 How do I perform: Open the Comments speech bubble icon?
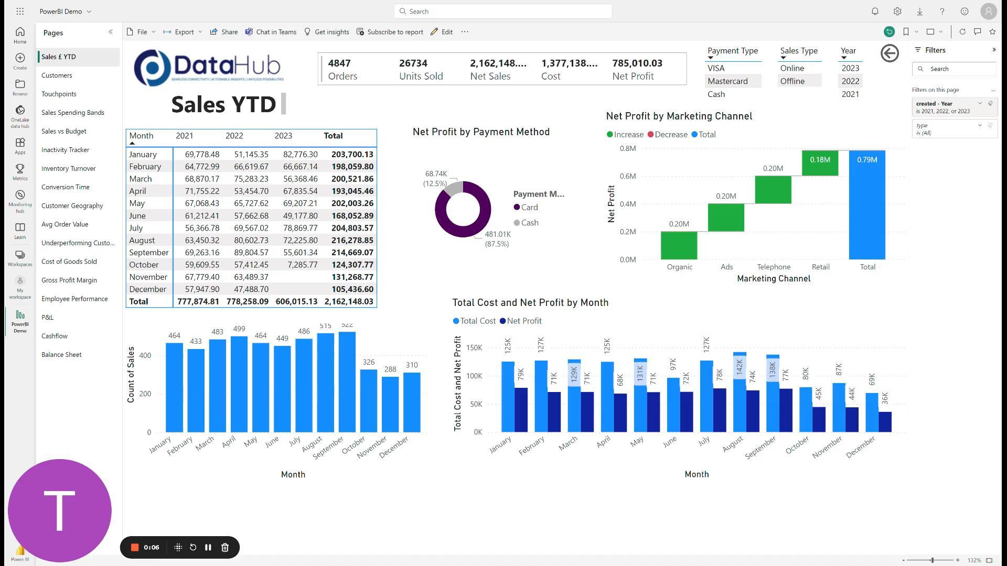tap(977, 32)
